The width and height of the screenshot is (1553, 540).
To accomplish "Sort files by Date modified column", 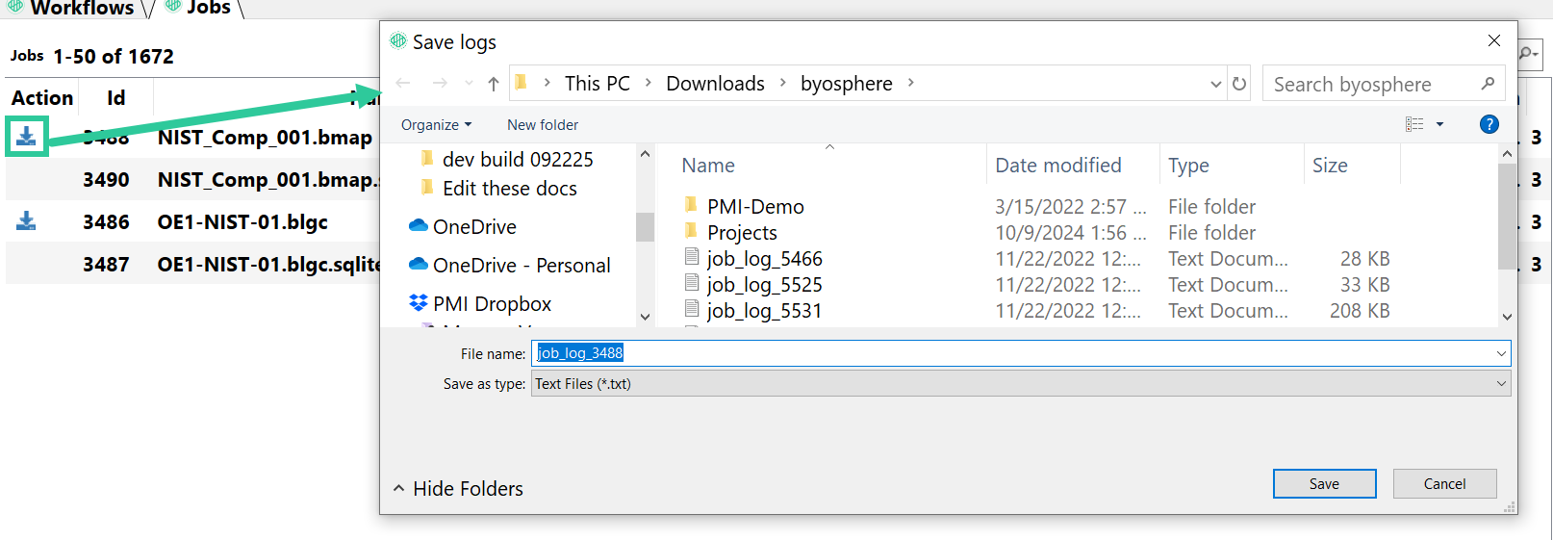I will pos(1058,166).
